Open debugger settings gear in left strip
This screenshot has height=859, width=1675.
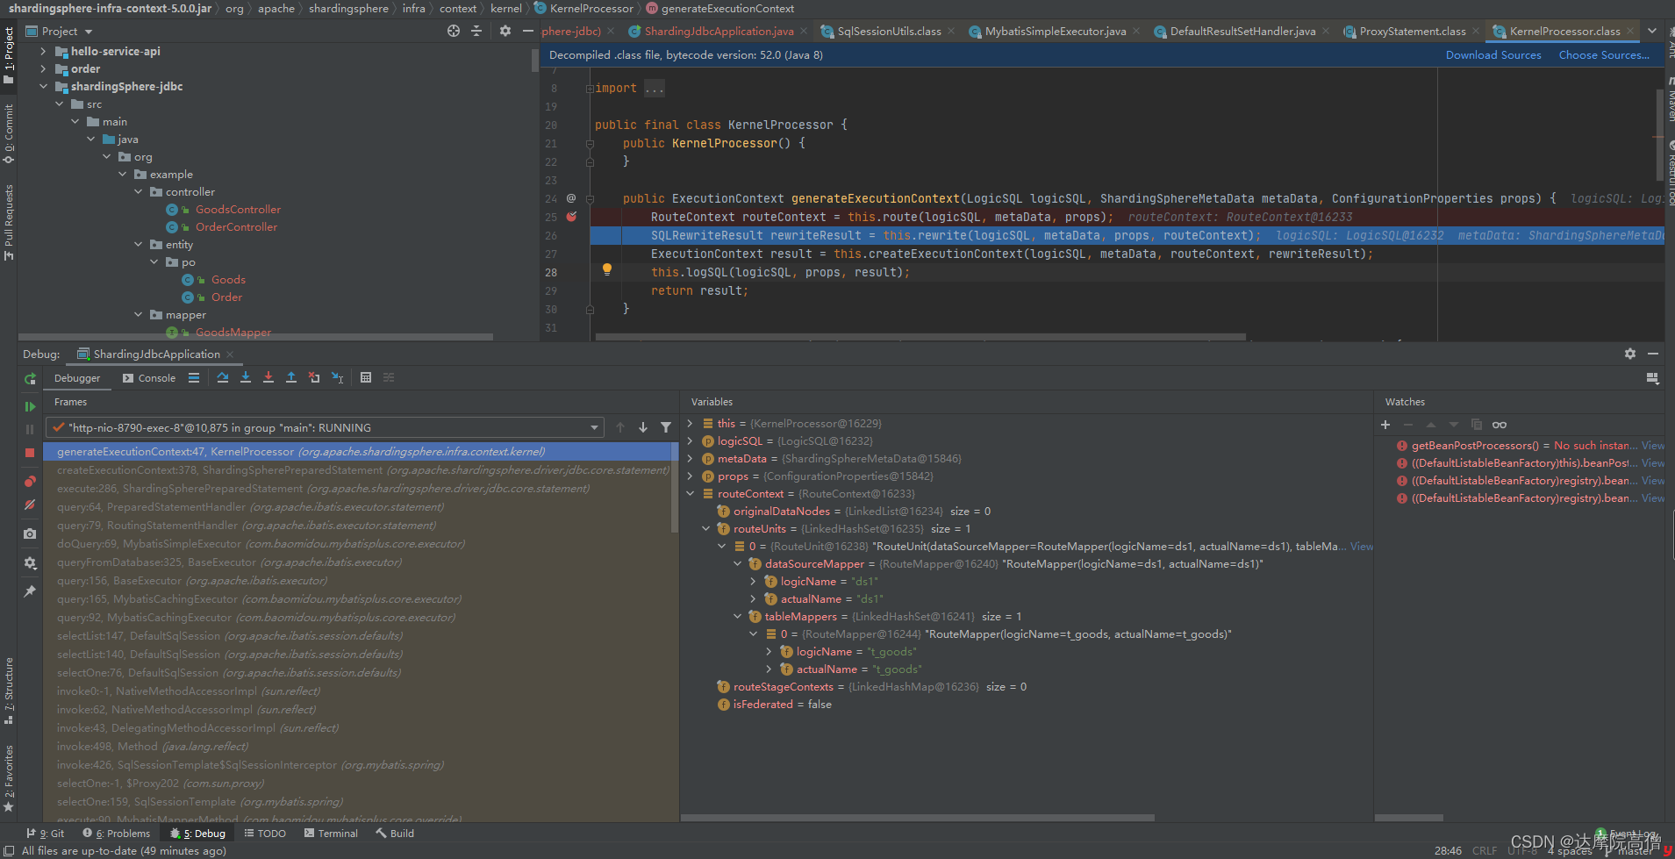coord(30,562)
